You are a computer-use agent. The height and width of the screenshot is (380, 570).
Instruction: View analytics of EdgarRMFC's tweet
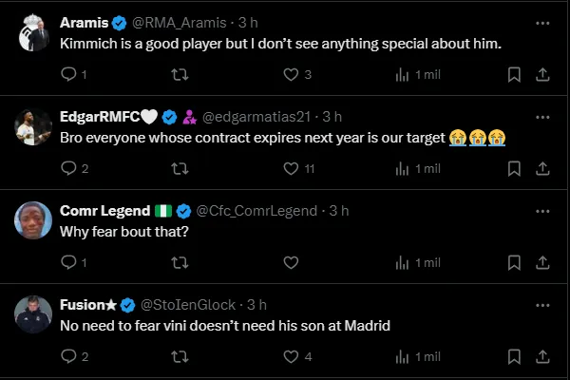(402, 168)
